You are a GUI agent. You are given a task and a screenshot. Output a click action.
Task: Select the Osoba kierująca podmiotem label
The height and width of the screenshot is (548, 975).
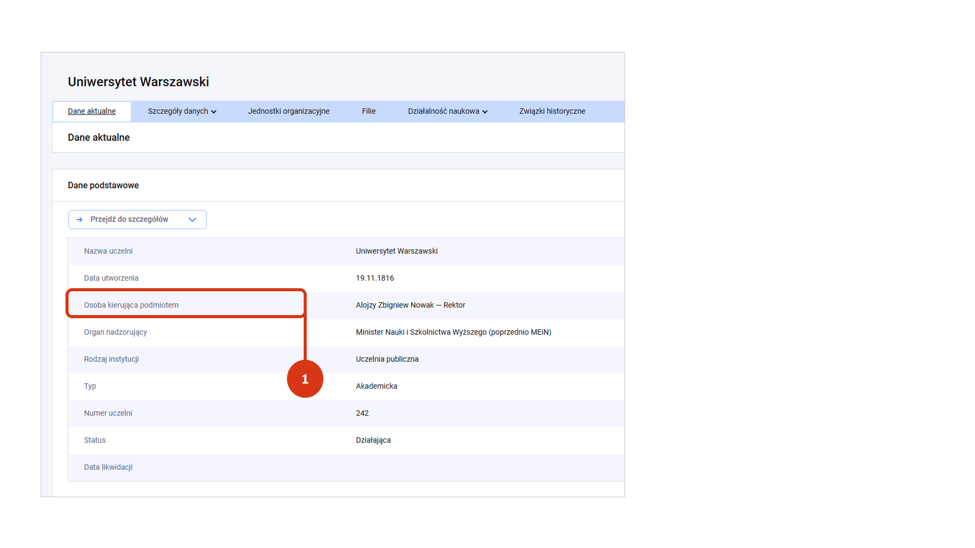[131, 305]
